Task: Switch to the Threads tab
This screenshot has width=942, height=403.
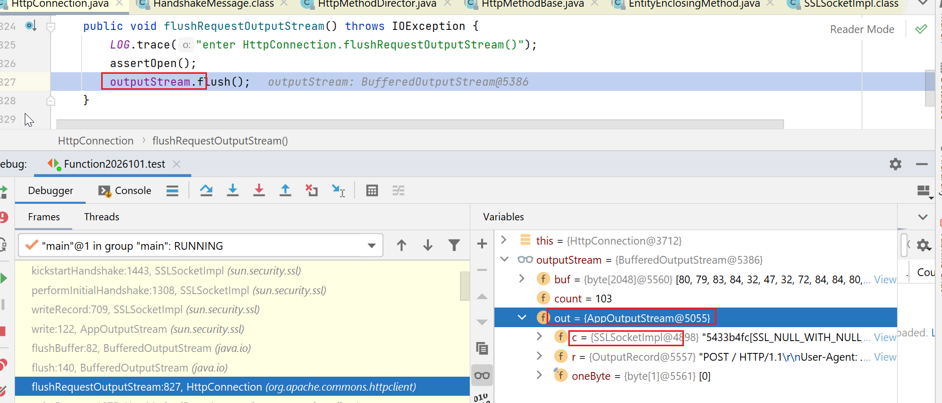Action: tap(102, 217)
